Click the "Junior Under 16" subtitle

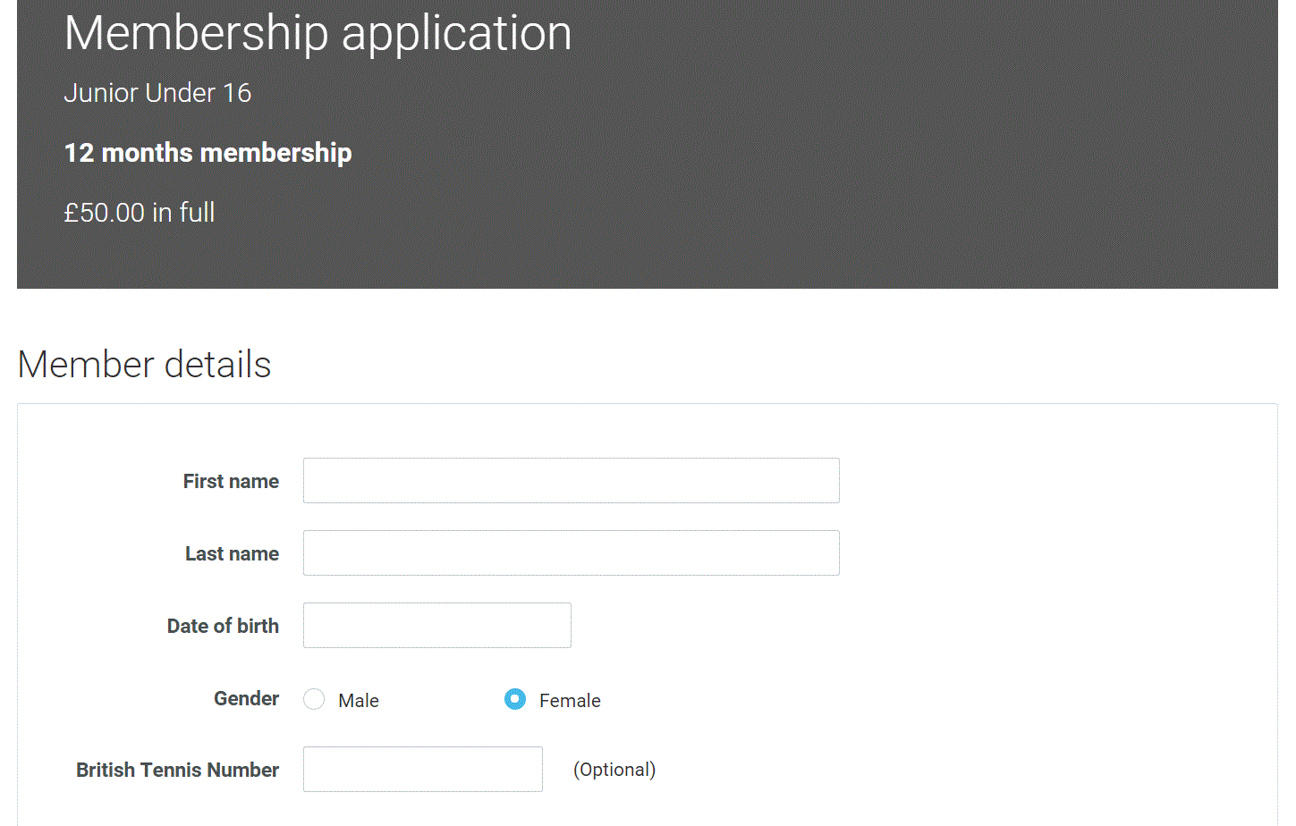pyautogui.click(x=157, y=93)
